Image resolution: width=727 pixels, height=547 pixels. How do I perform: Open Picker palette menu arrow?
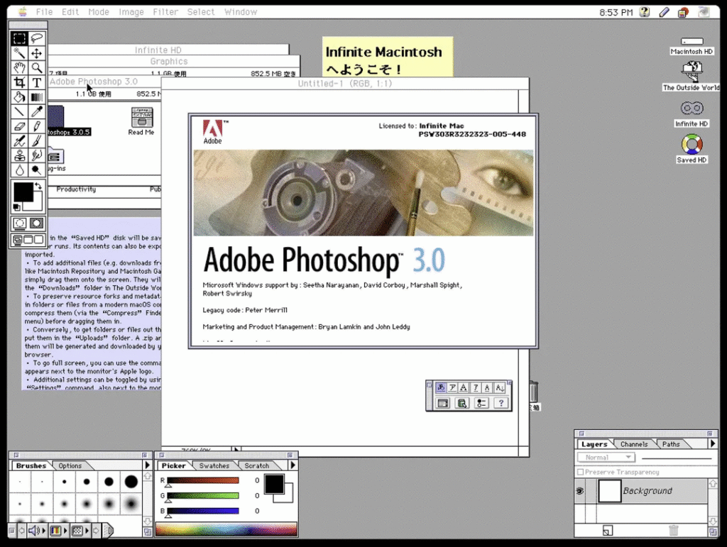coord(293,465)
